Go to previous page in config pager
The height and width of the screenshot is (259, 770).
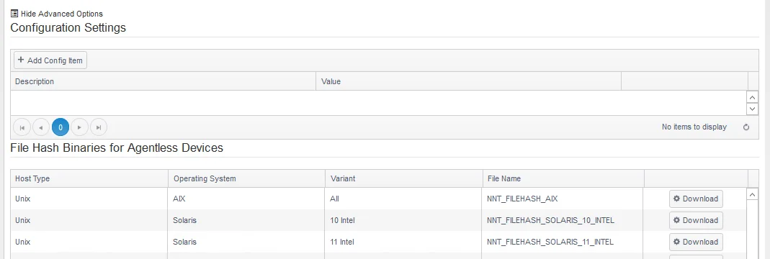tap(41, 127)
